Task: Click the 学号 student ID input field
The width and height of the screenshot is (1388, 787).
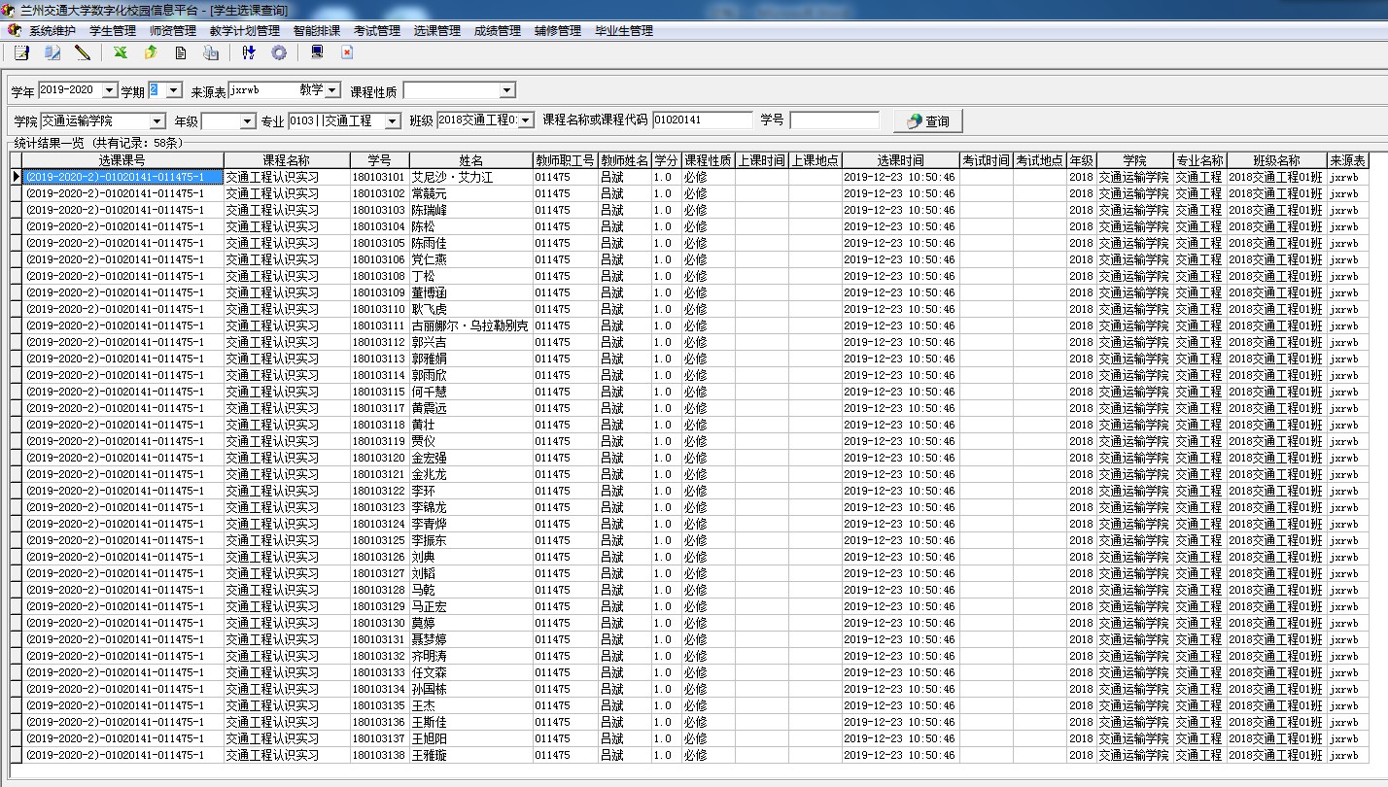Action: [x=833, y=120]
